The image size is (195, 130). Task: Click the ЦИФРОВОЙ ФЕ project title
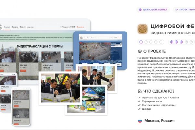[x=173, y=26]
